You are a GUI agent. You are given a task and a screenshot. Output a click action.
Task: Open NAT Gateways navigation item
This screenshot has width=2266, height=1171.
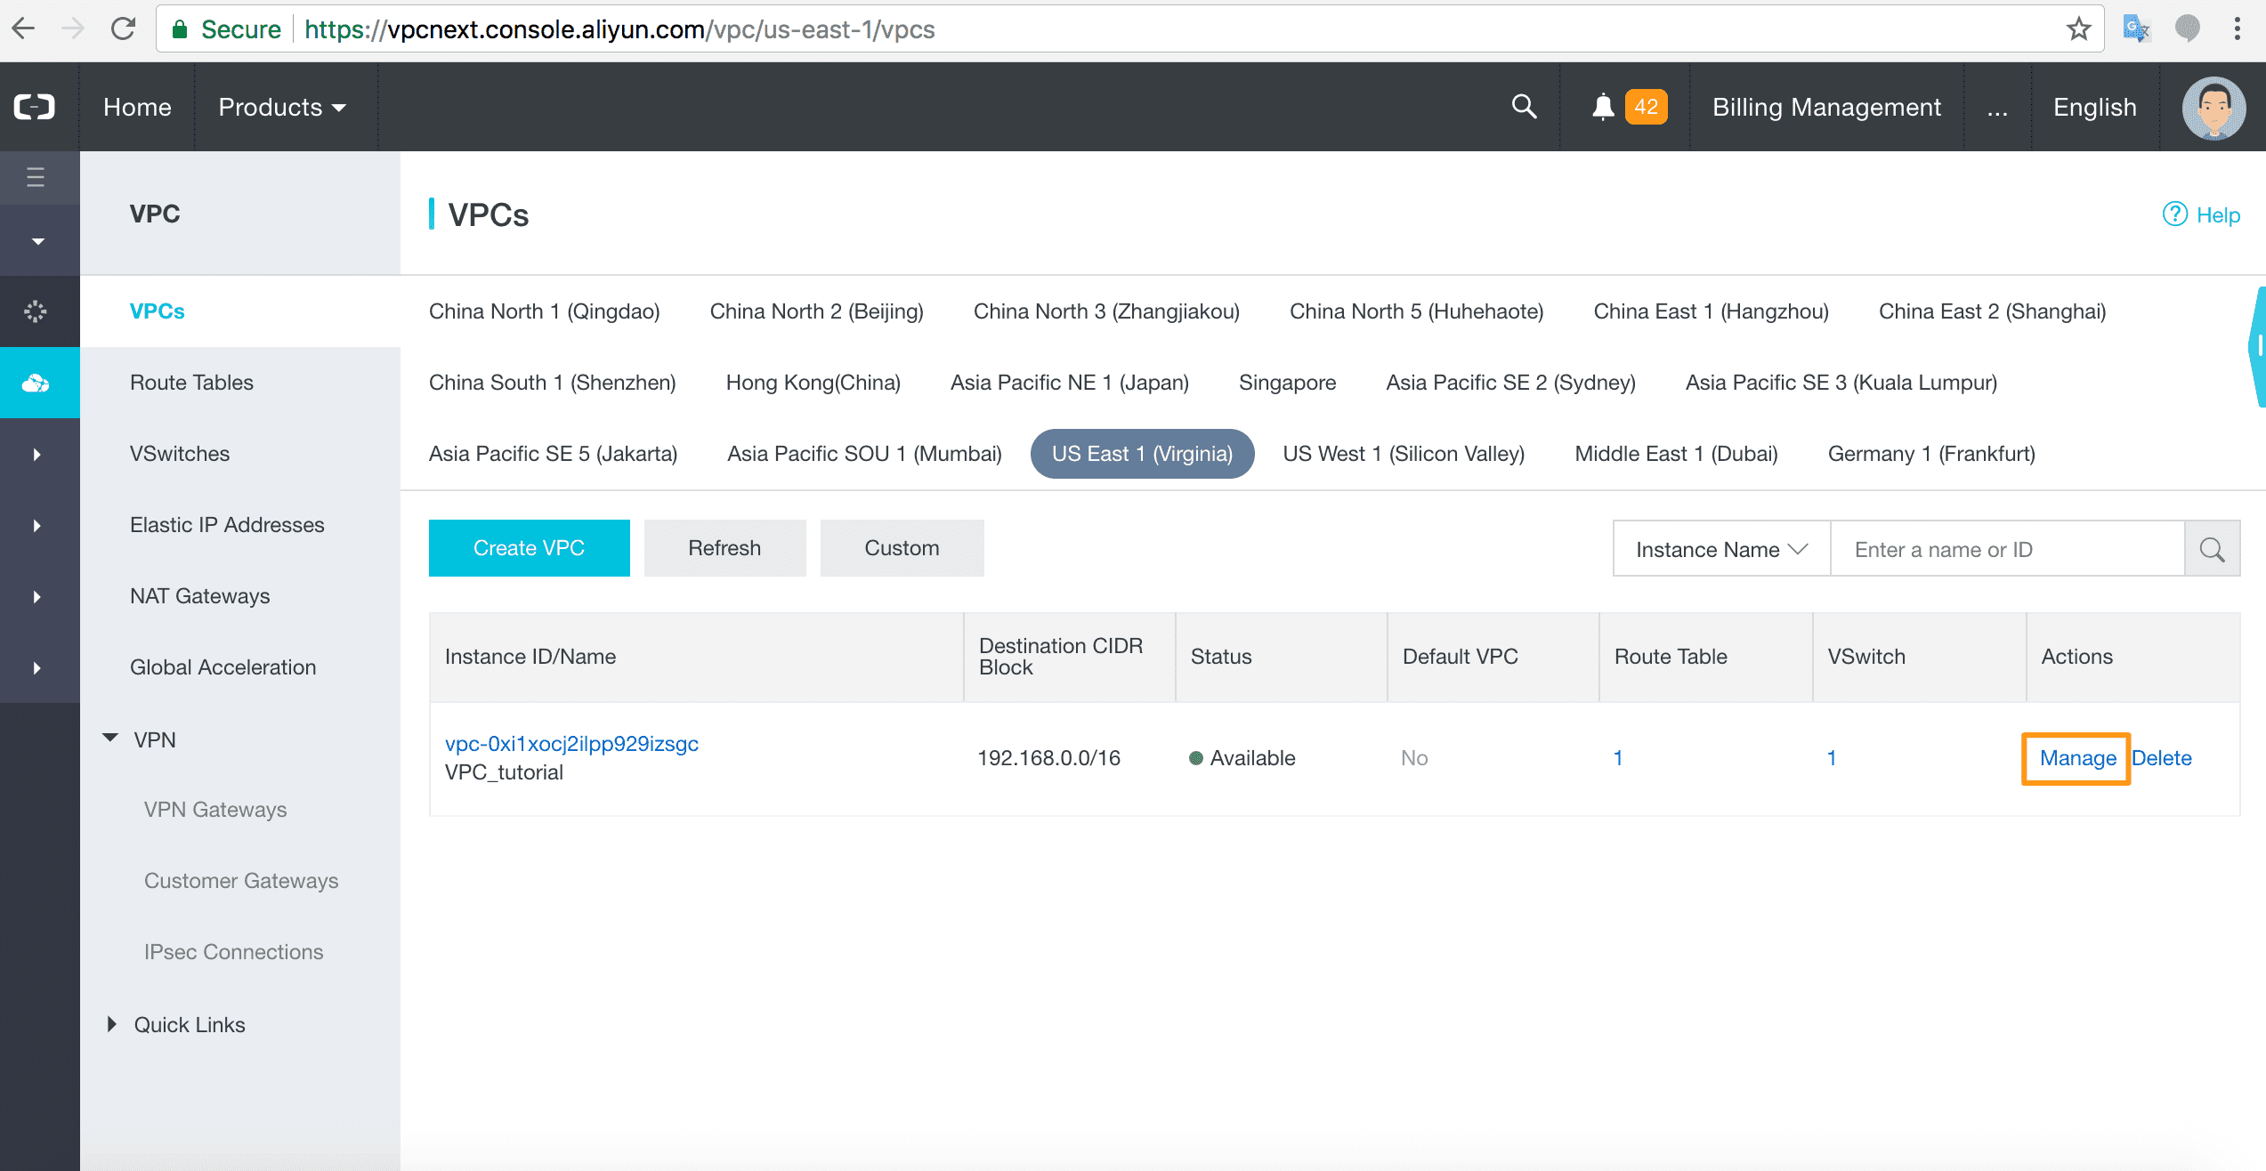(x=199, y=596)
